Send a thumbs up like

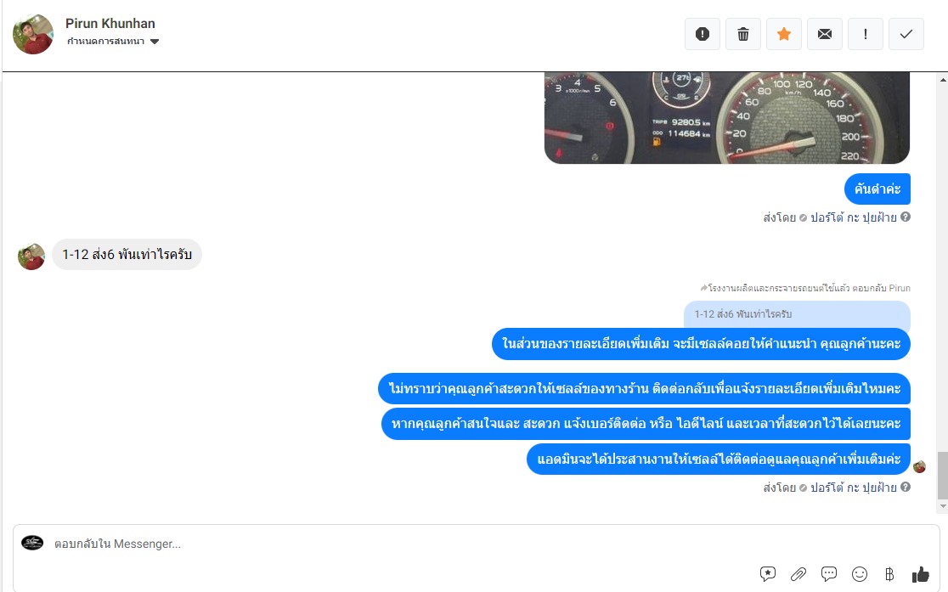(x=920, y=574)
